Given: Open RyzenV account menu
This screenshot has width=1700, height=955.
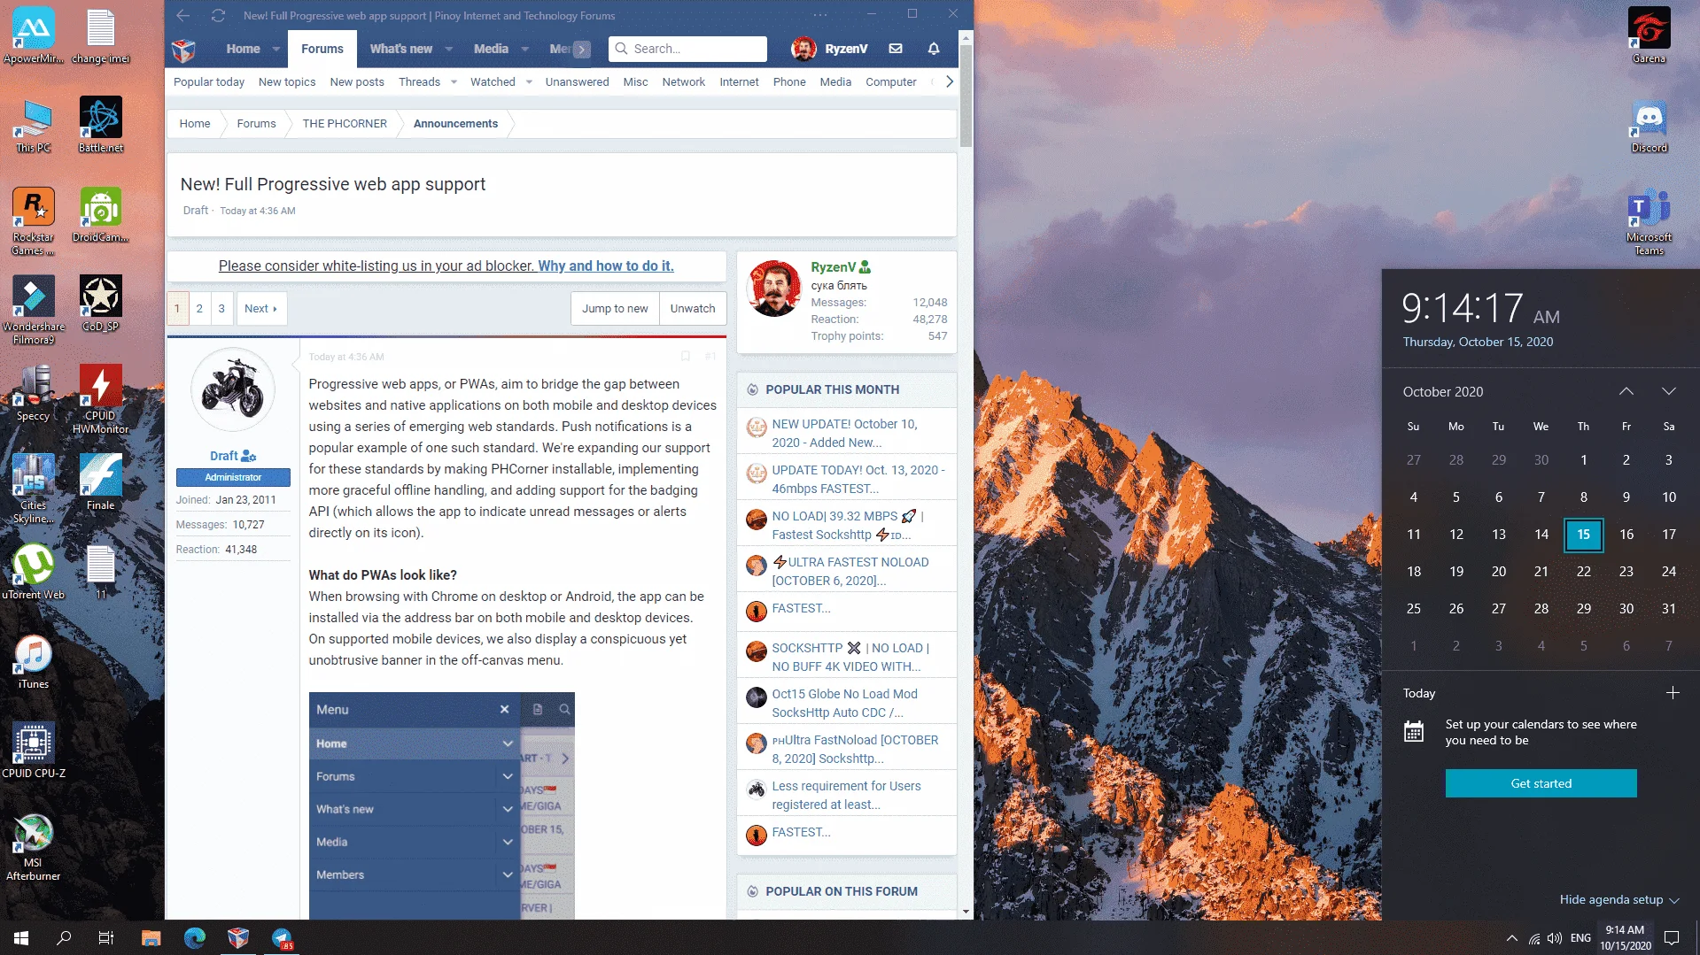Looking at the screenshot, I should point(830,49).
